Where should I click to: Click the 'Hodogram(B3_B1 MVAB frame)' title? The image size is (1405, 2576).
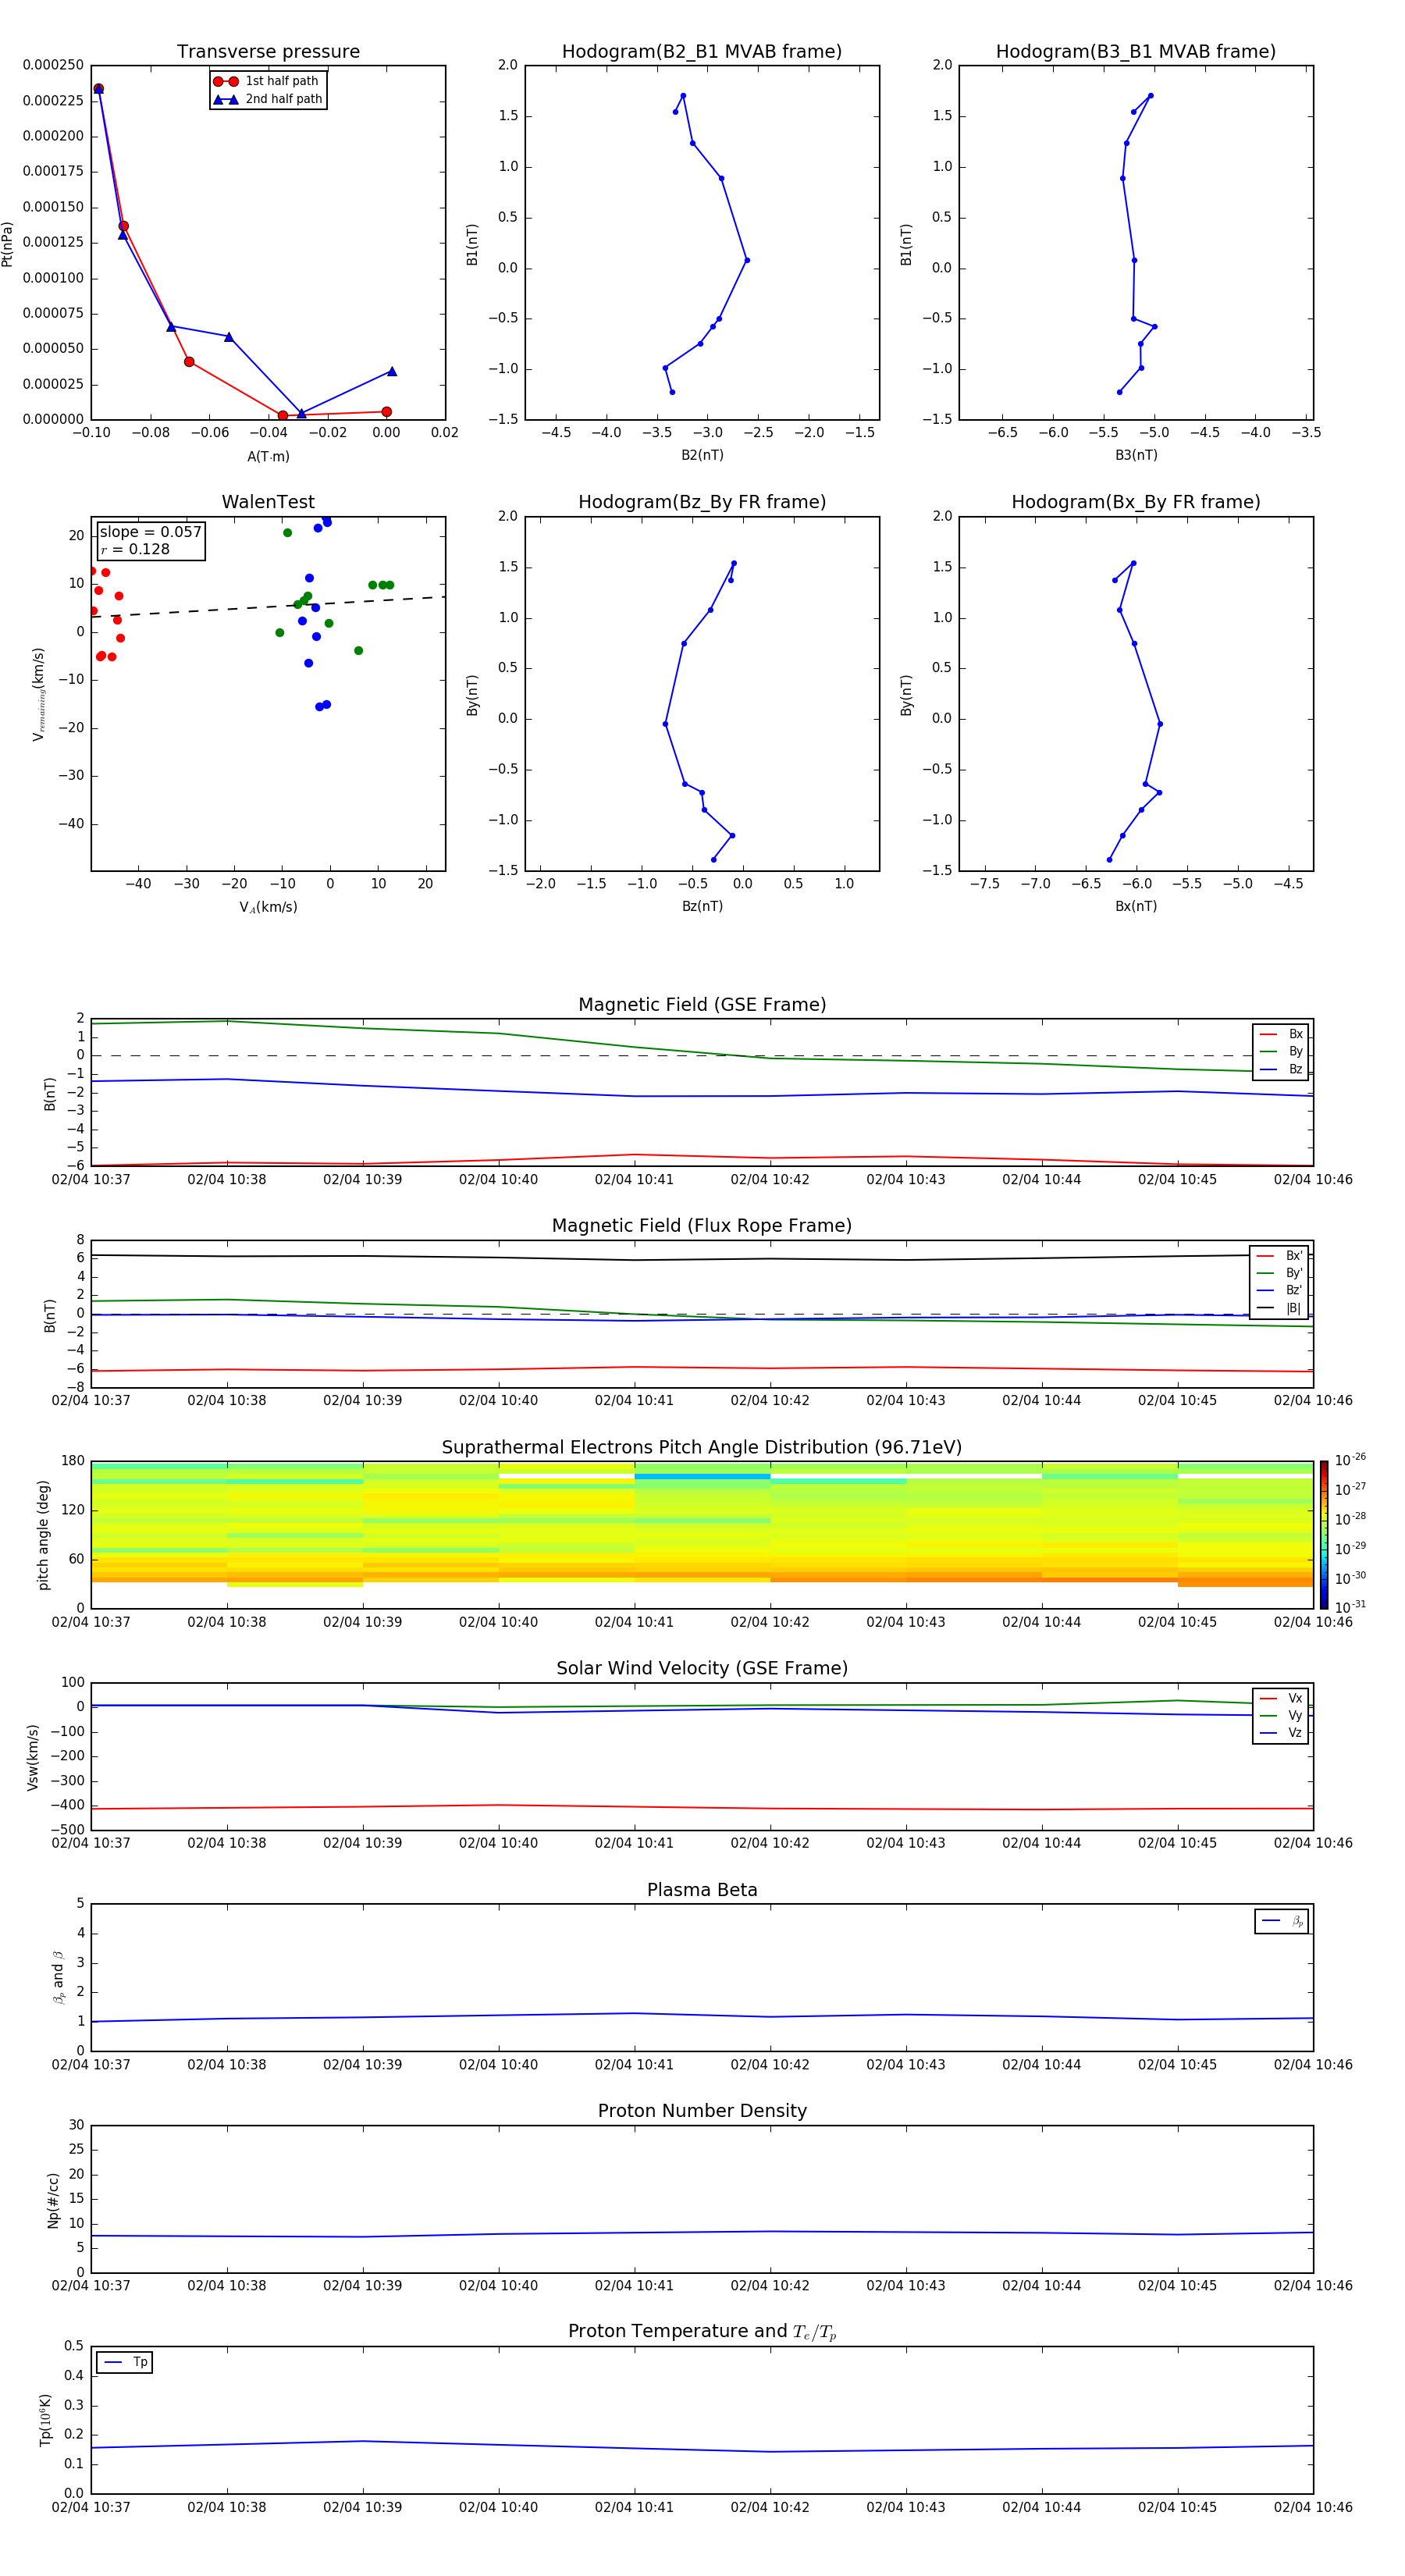1136,52
